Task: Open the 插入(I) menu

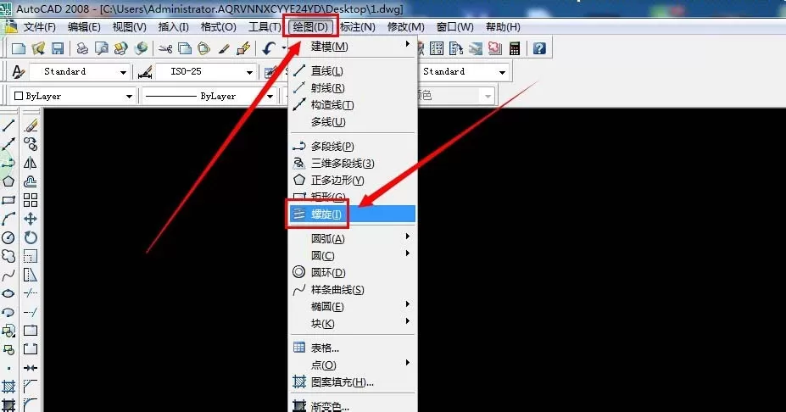Action: [x=174, y=27]
